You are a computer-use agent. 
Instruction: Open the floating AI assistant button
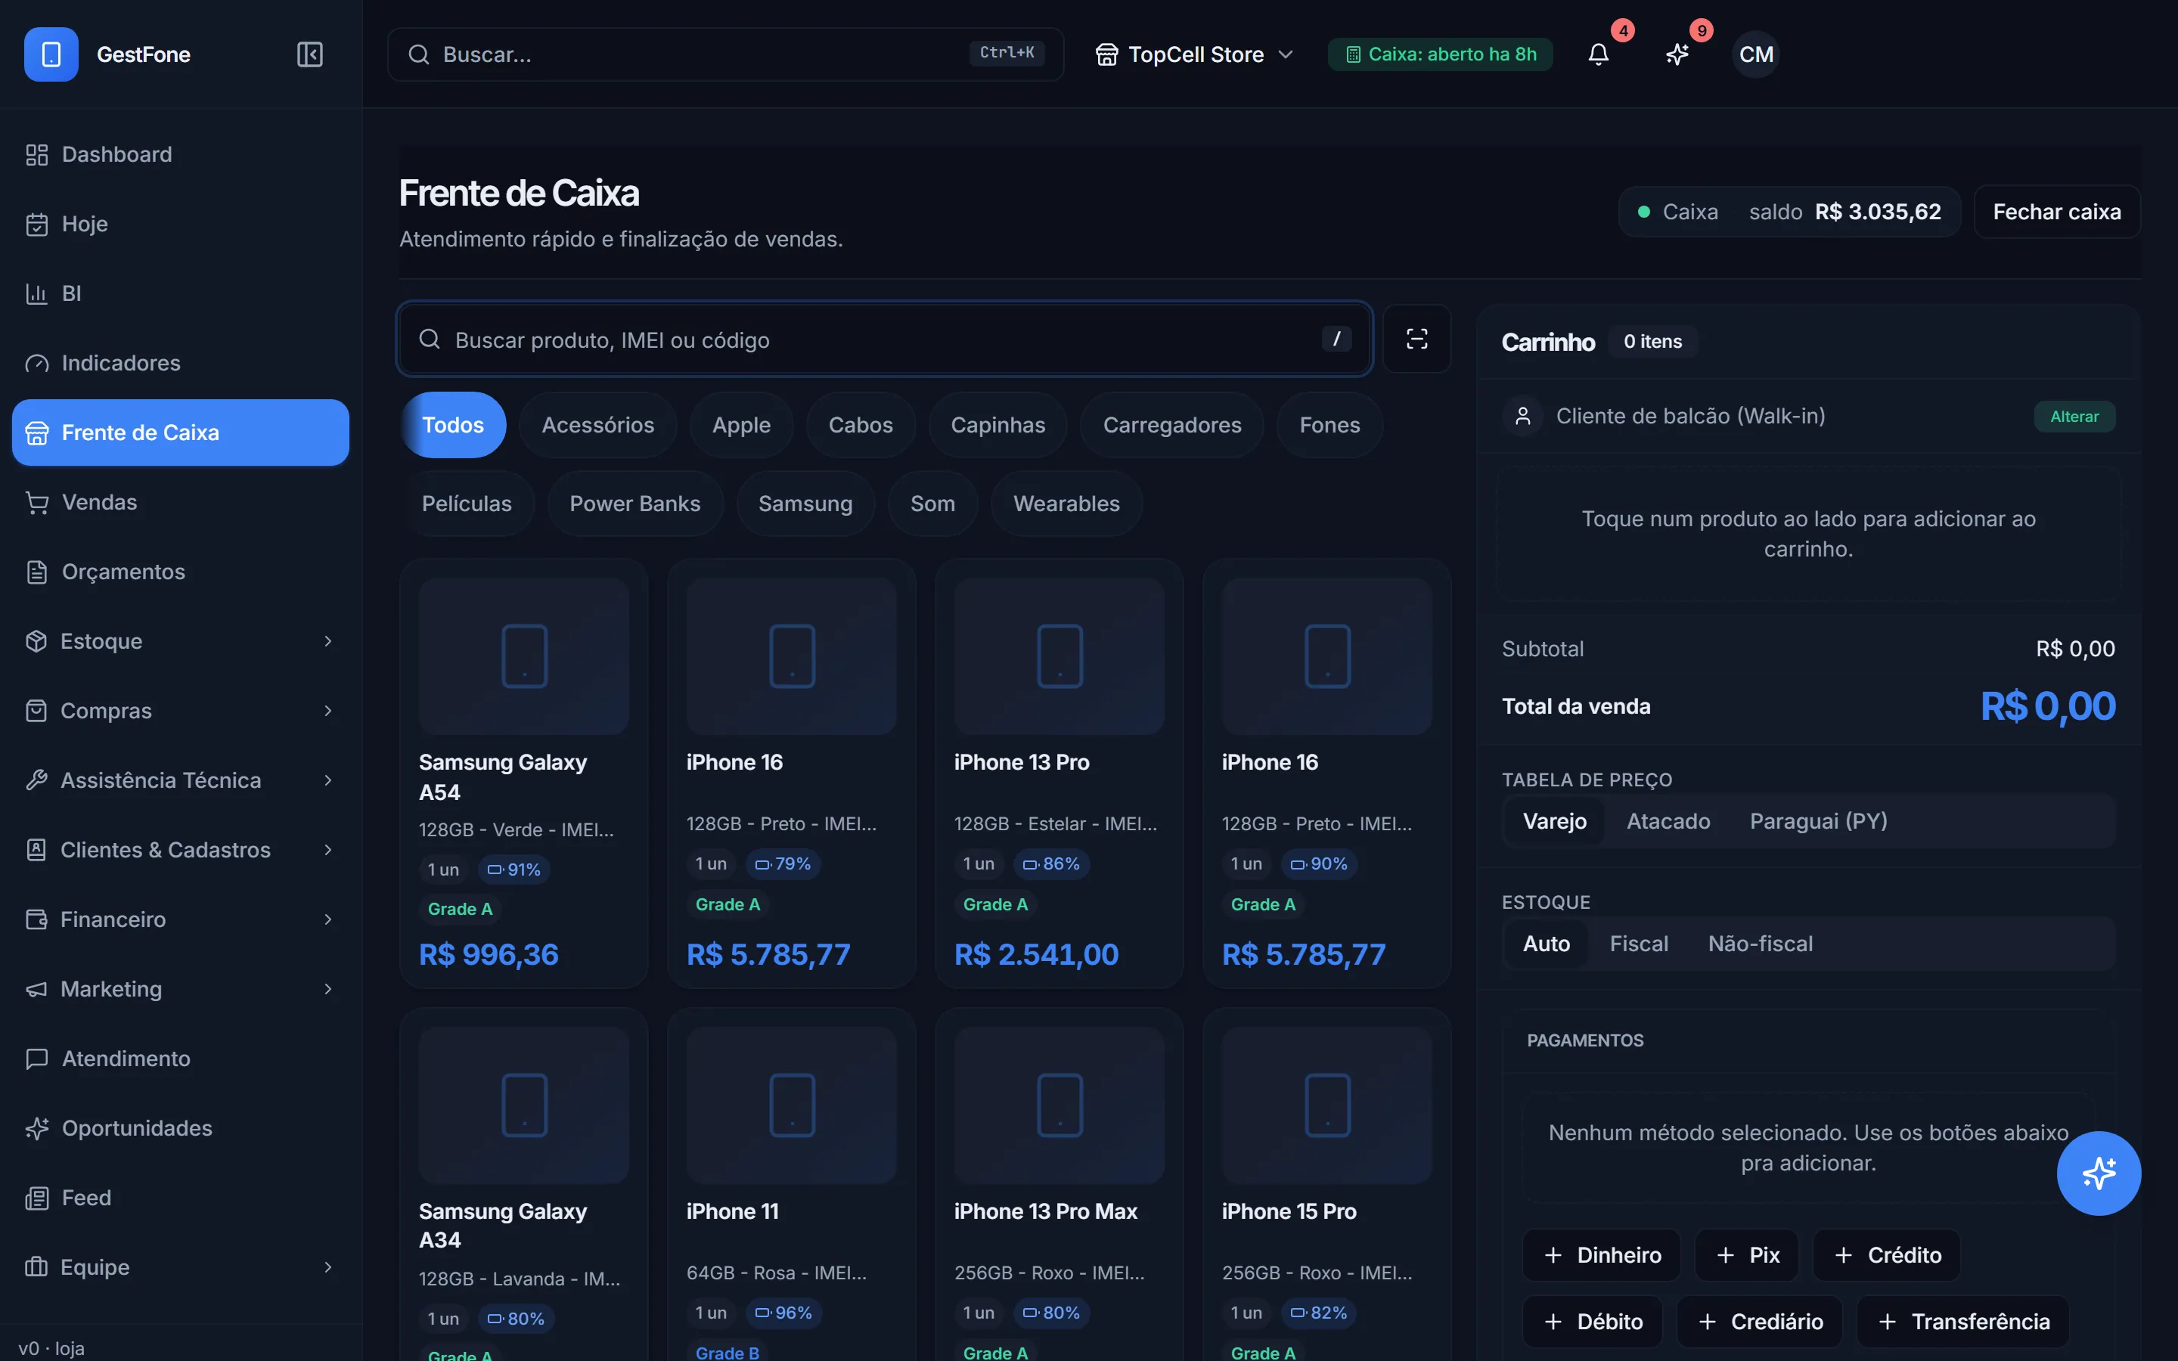pyautogui.click(x=2099, y=1173)
